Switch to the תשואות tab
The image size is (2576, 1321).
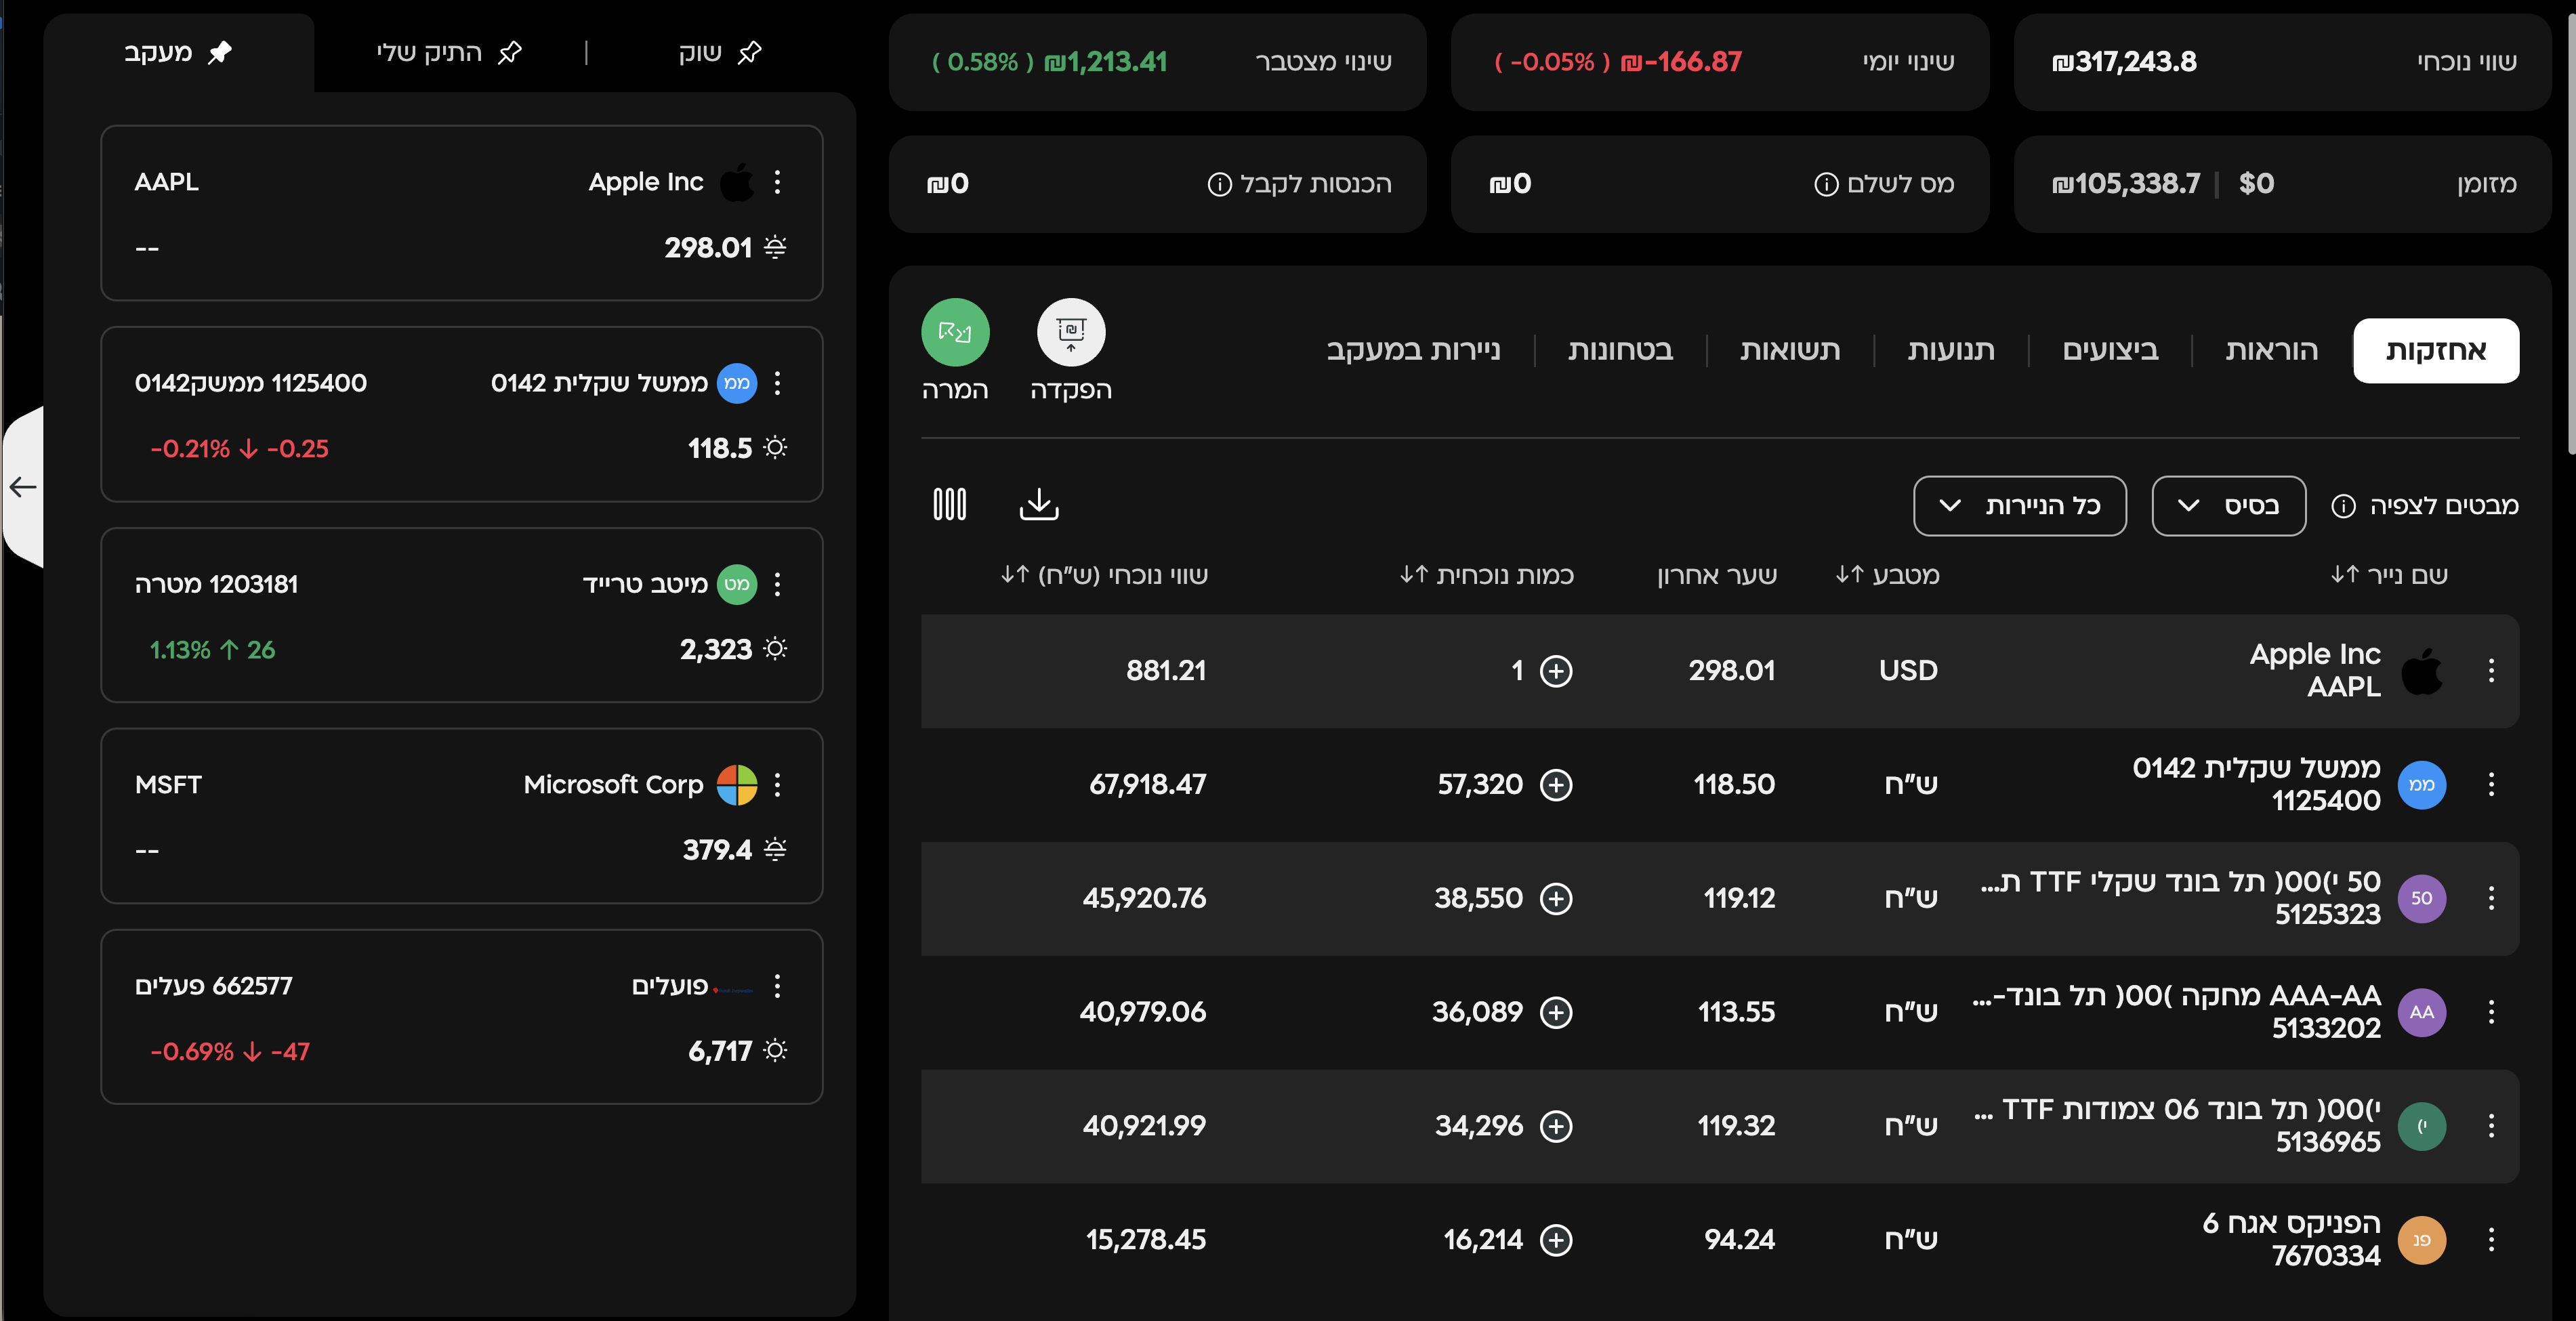tap(1790, 350)
